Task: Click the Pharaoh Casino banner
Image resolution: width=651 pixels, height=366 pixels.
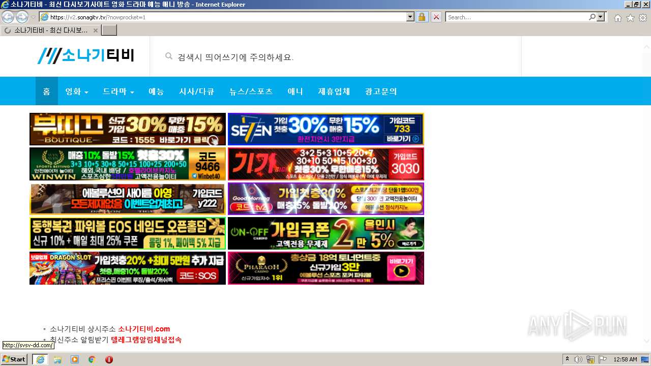Action: (x=326, y=268)
